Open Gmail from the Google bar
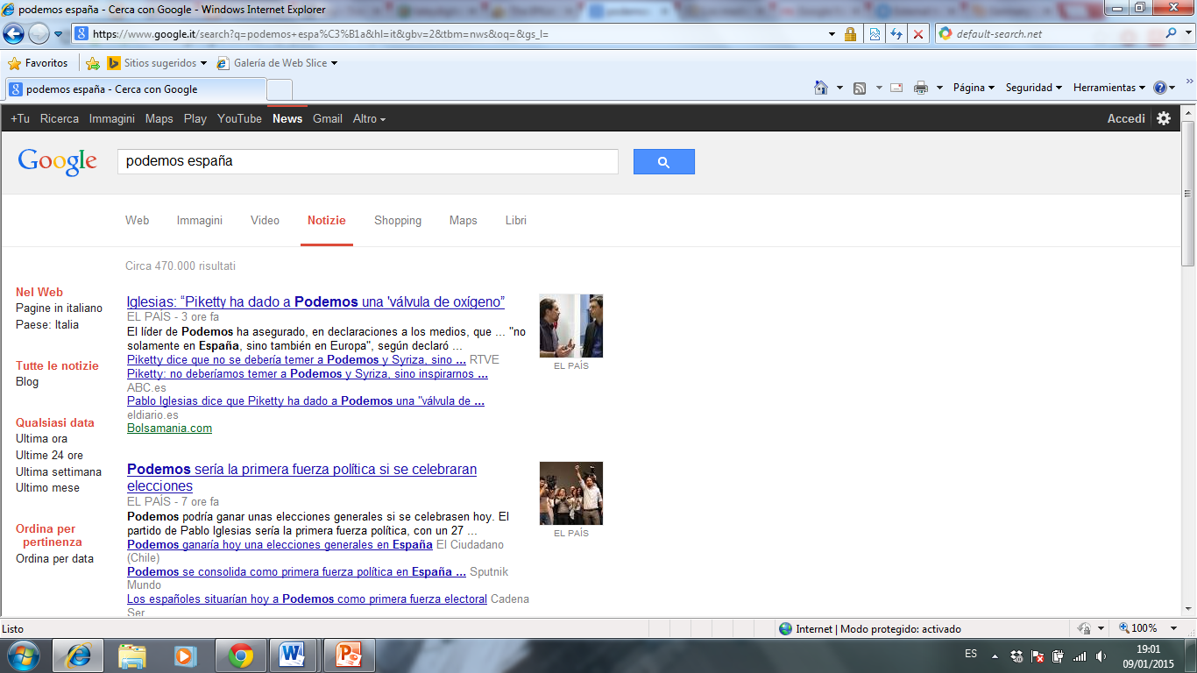The height and width of the screenshot is (673, 1197). 328,118
